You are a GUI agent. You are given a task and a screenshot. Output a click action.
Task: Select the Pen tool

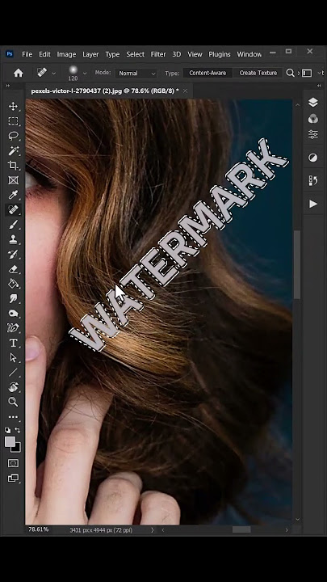coord(14,328)
